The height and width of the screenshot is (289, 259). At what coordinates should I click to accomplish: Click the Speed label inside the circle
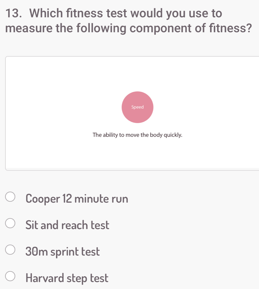coord(137,107)
